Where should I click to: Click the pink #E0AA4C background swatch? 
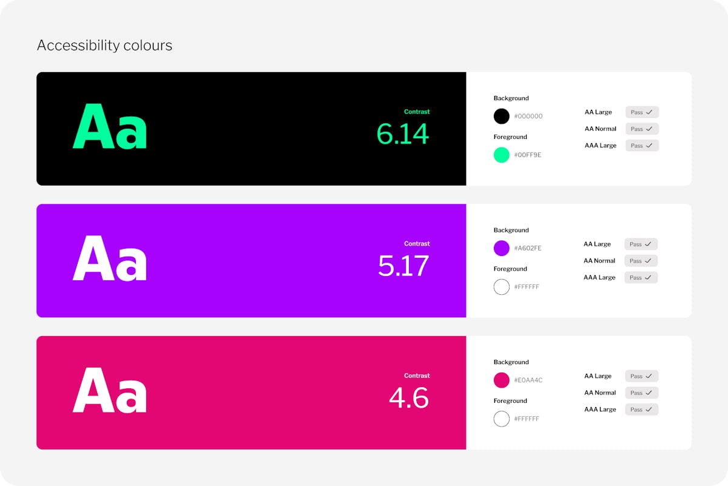pyautogui.click(x=502, y=380)
